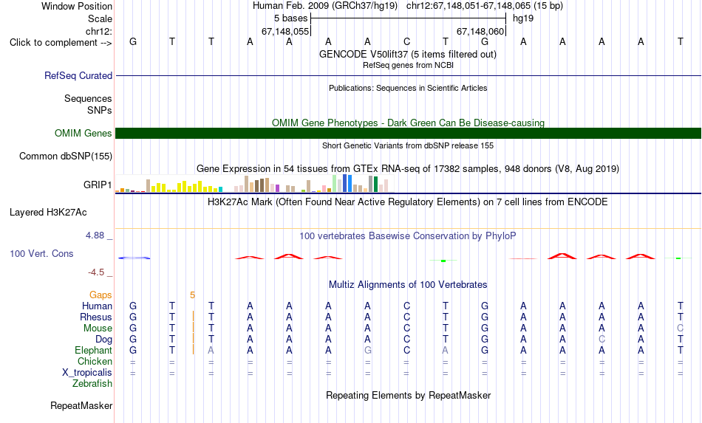Click the GTEx Gene Expression track title
Image resolution: width=702 pixels, height=423 pixels.
(408, 168)
